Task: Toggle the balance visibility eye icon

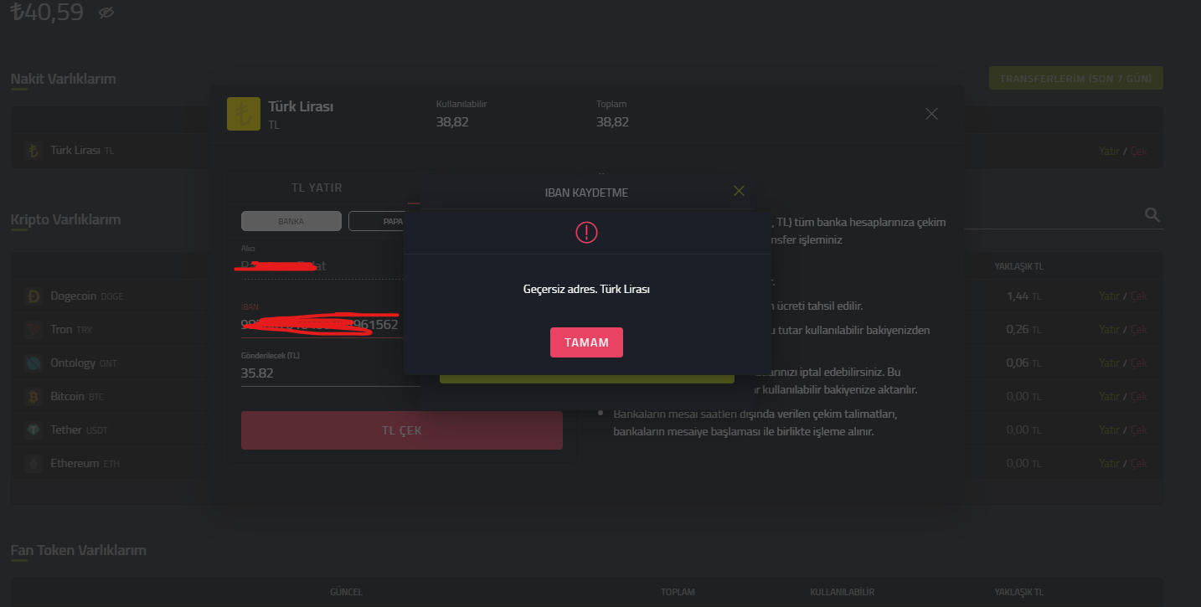Action: [x=106, y=13]
